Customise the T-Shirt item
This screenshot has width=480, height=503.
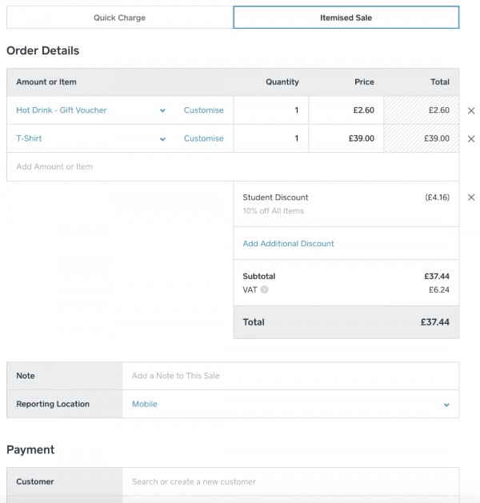pos(204,138)
